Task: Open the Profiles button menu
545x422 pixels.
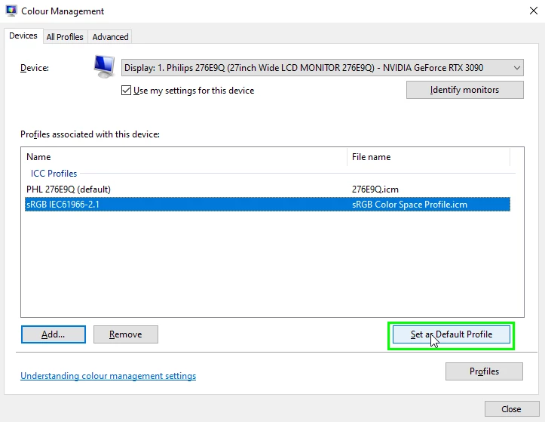Action: pos(484,371)
